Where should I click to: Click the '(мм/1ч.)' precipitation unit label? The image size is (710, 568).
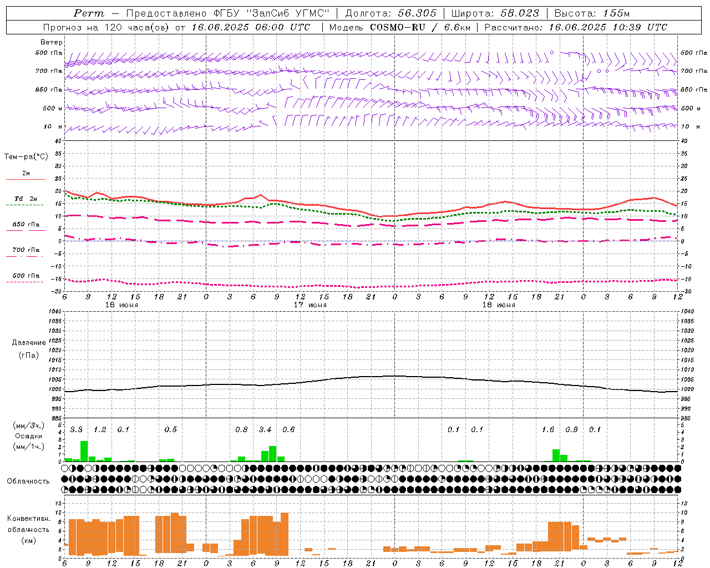[x=28, y=447]
